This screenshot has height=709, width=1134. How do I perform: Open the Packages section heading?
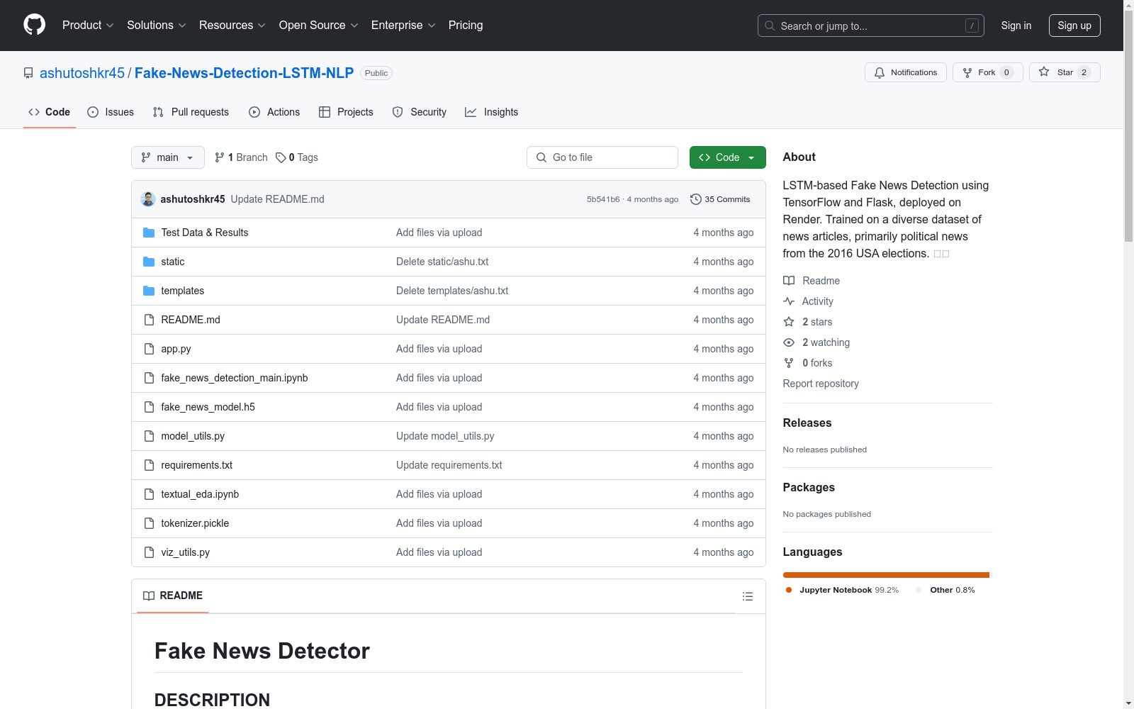coord(809,488)
